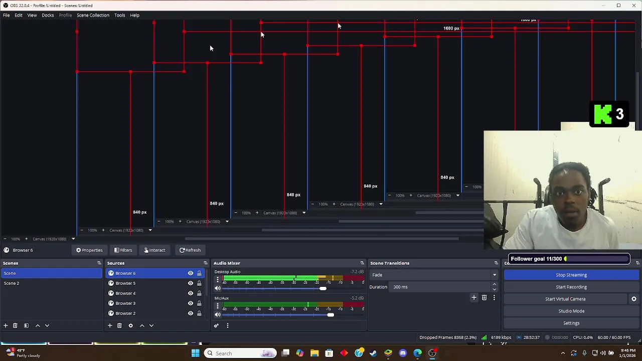Click the Interact button
Image resolution: width=642 pixels, height=361 pixels.
[x=154, y=250]
